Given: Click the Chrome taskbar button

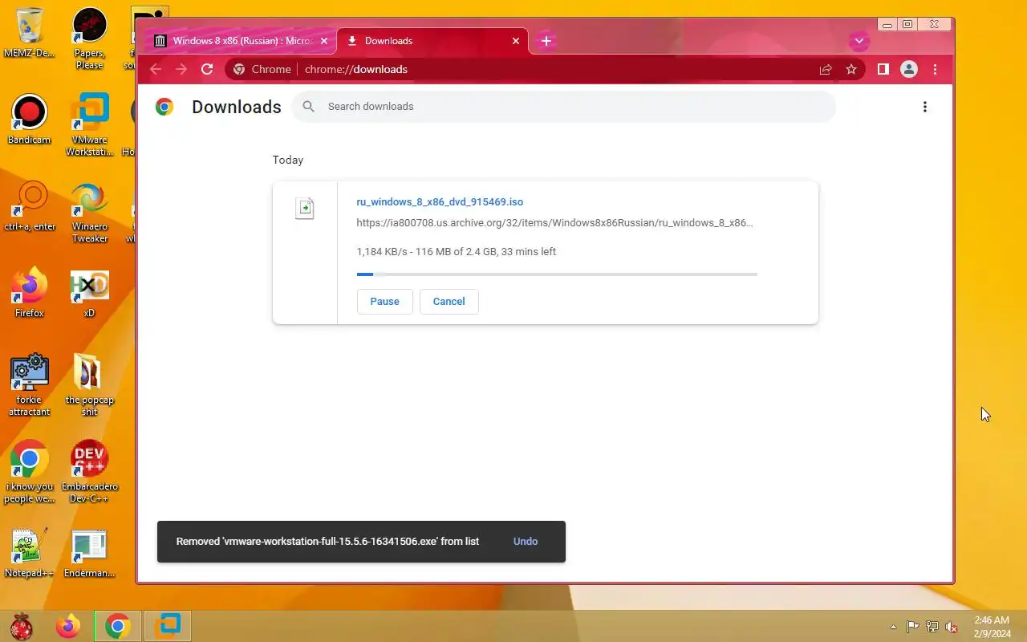Looking at the screenshot, I should point(118,626).
